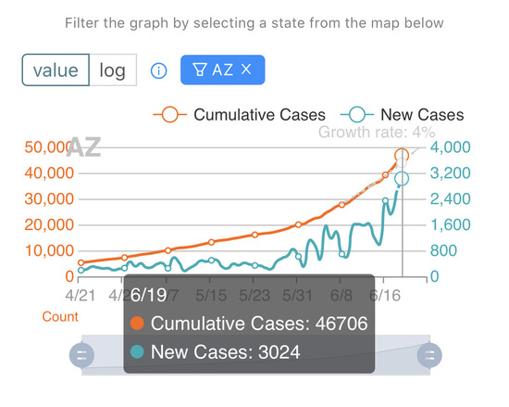Select the 6/16 cumulative cases data point
The height and width of the screenshot is (407, 509).
pos(385,175)
